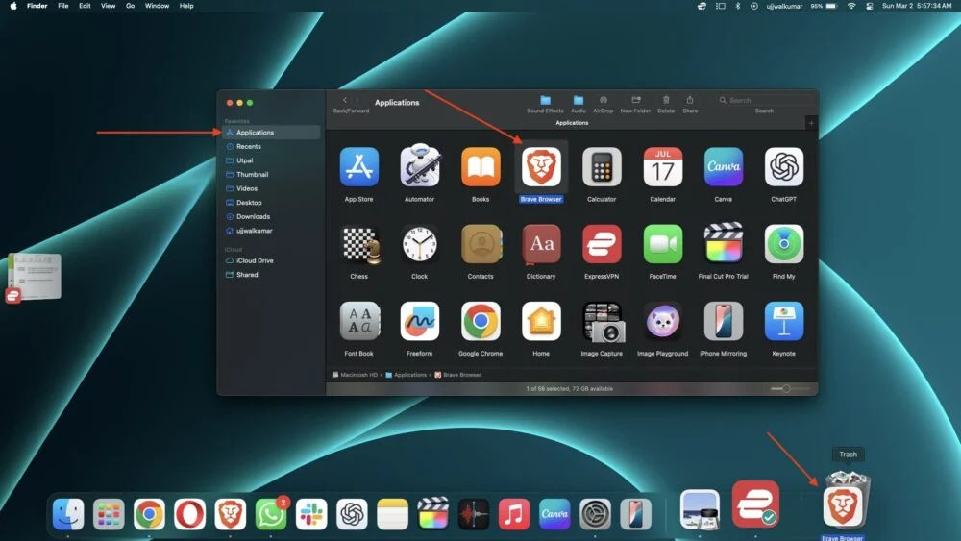Image resolution: width=961 pixels, height=541 pixels.
Task: Open the Canva app in Applications
Action: pyautogui.click(x=723, y=167)
